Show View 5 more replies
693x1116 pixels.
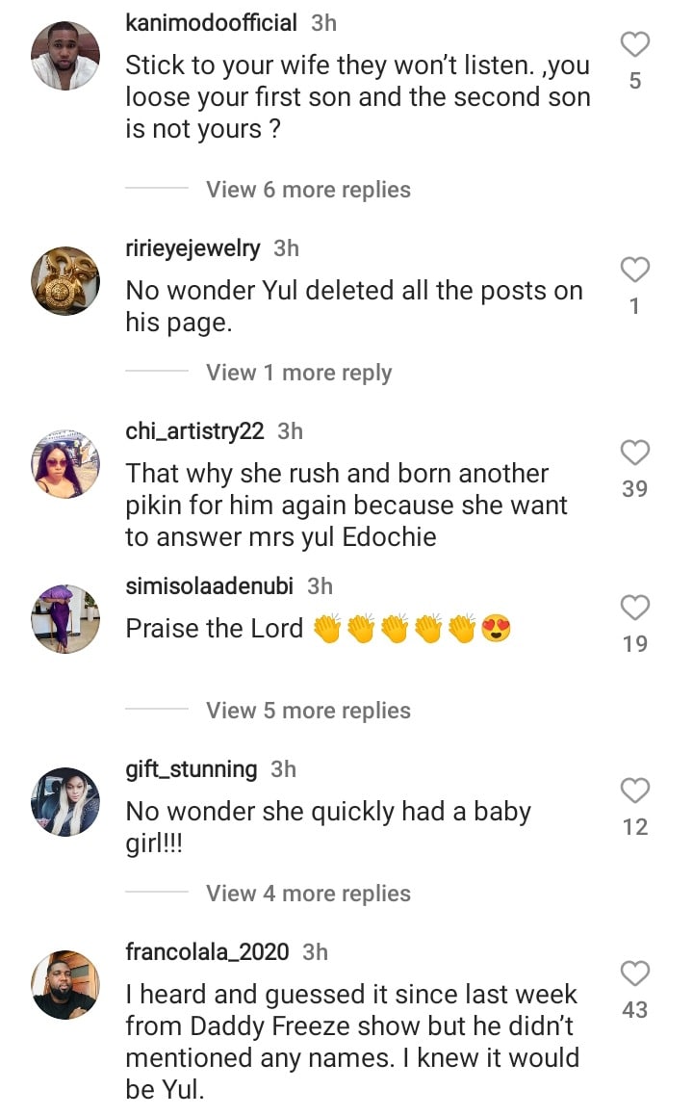(x=308, y=711)
